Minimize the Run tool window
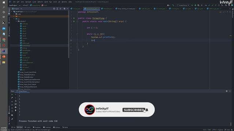The width and height of the screenshot is (234, 131). pos(230,91)
